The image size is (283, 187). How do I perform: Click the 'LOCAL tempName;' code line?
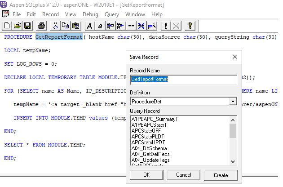tap(27, 50)
